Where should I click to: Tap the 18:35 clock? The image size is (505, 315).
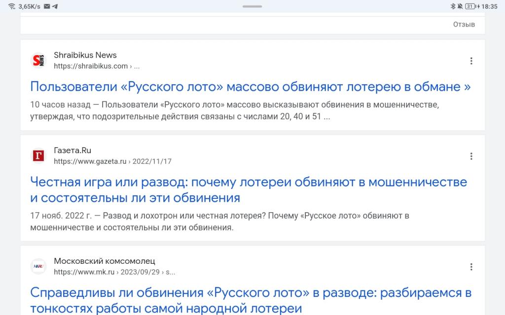pos(490,6)
